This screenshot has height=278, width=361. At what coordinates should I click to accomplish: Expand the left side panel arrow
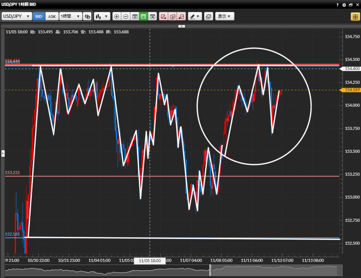3,153
